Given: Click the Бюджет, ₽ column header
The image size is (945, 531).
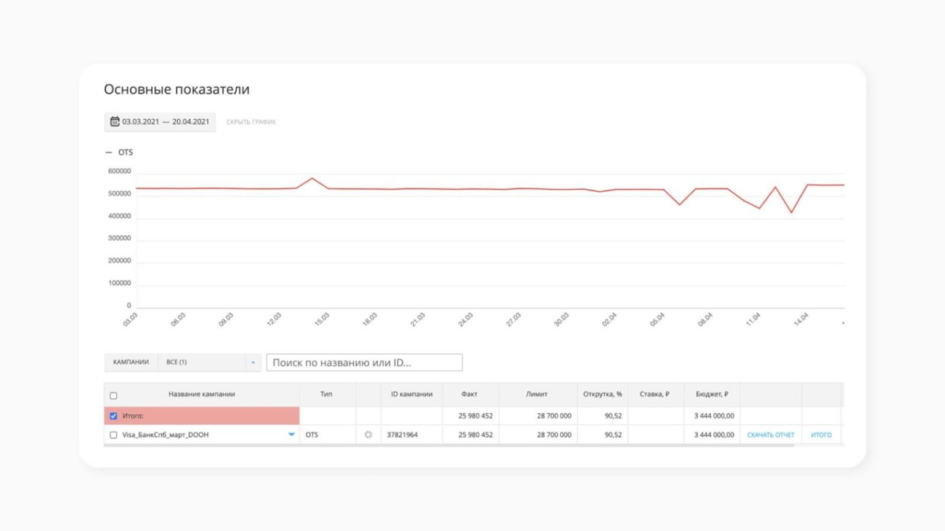Looking at the screenshot, I should click(x=712, y=395).
